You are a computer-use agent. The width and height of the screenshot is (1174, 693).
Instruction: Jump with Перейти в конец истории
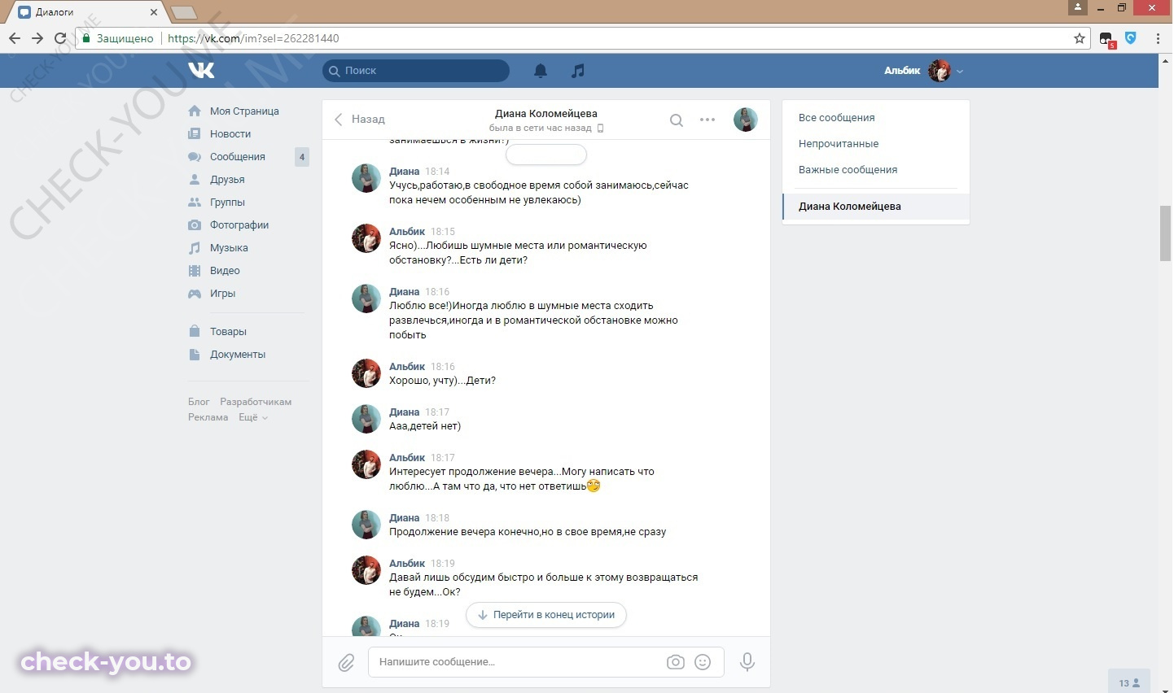pos(546,615)
